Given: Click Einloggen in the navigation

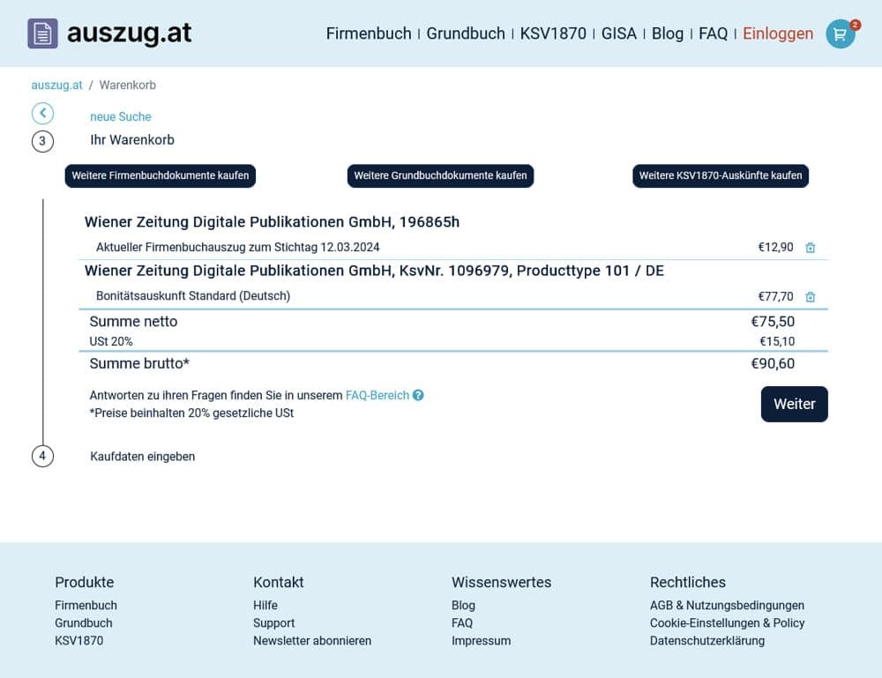Looking at the screenshot, I should tap(777, 34).
